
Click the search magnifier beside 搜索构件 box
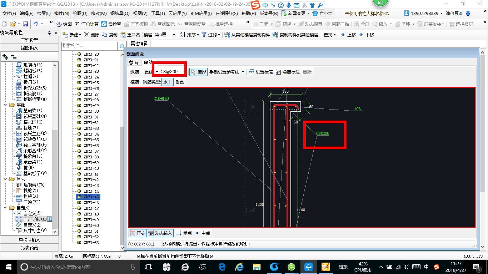(122, 46)
